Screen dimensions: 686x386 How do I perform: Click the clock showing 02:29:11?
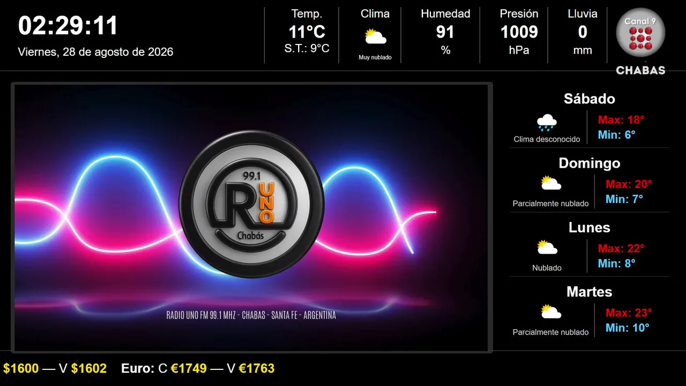[68, 26]
